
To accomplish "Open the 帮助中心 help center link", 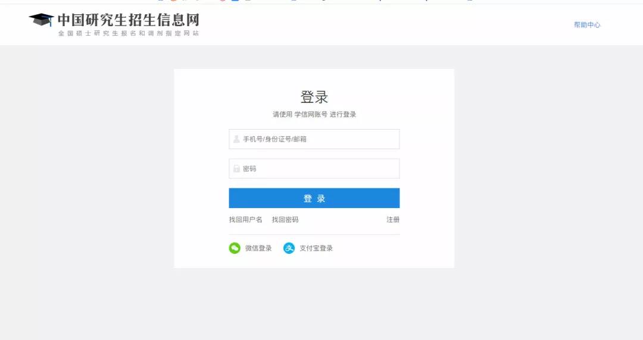I will (587, 24).
